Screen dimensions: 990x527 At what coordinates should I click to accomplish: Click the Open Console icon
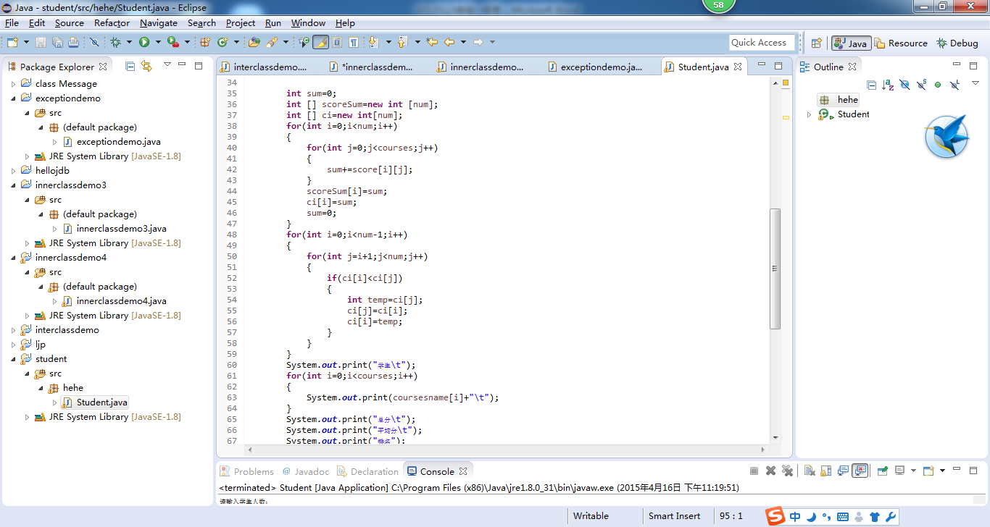(928, 471)
